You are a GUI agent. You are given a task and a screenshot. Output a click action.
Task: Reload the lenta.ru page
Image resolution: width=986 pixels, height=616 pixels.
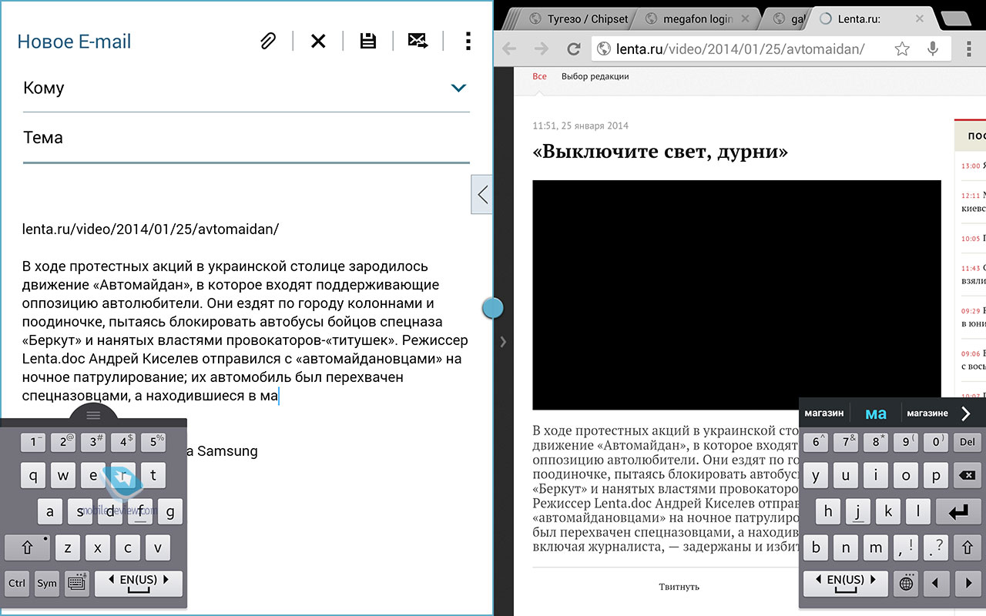pyautogui.click(x=573, y=49)
